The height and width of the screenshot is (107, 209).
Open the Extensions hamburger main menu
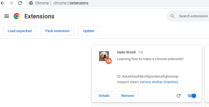tap(7, 16)
